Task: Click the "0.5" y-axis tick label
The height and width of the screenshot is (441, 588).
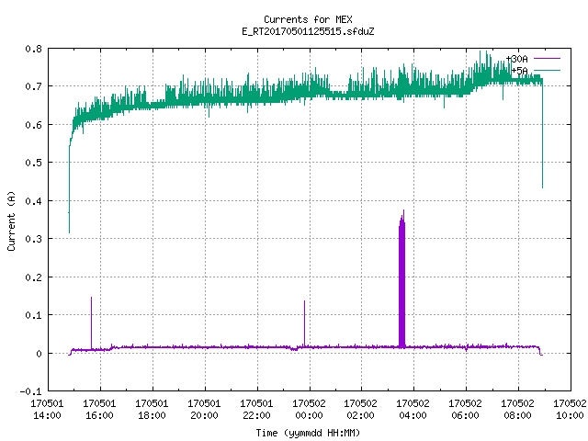Action: [33, 163]
